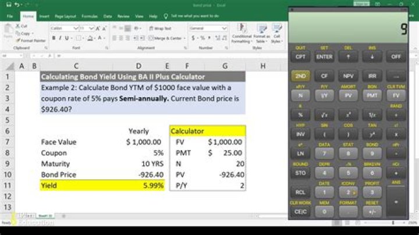
Task: Open the Number dialog launcher
Action: 226,48
